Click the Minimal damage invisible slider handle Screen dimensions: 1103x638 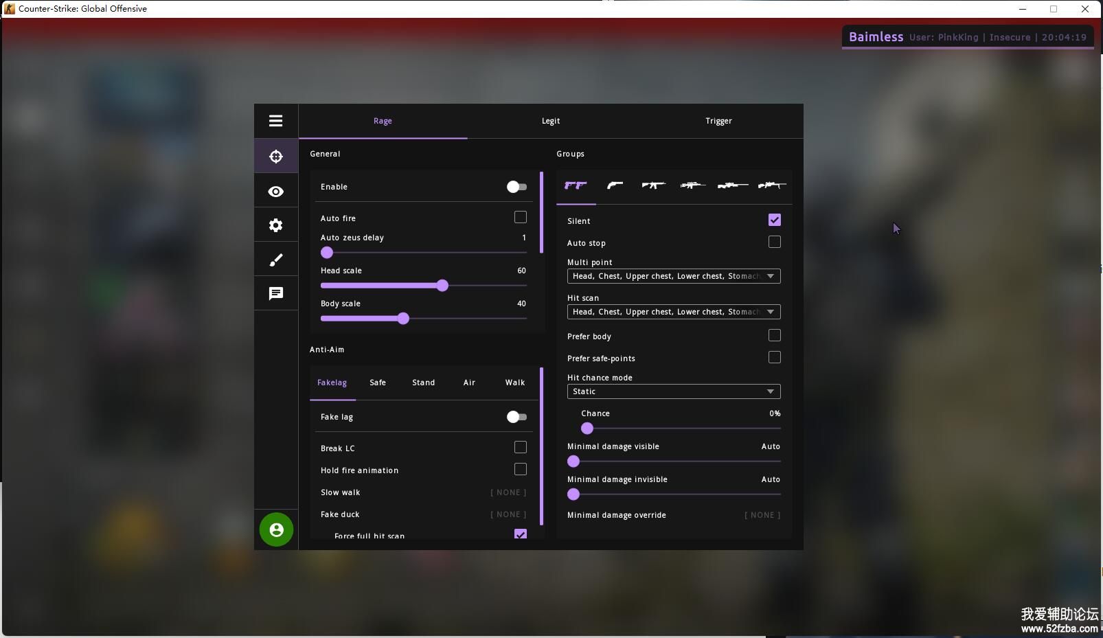tap(573, 494)
